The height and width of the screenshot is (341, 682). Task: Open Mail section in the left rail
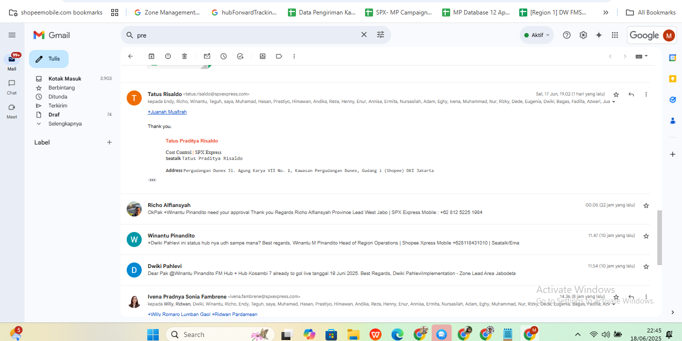12,62
